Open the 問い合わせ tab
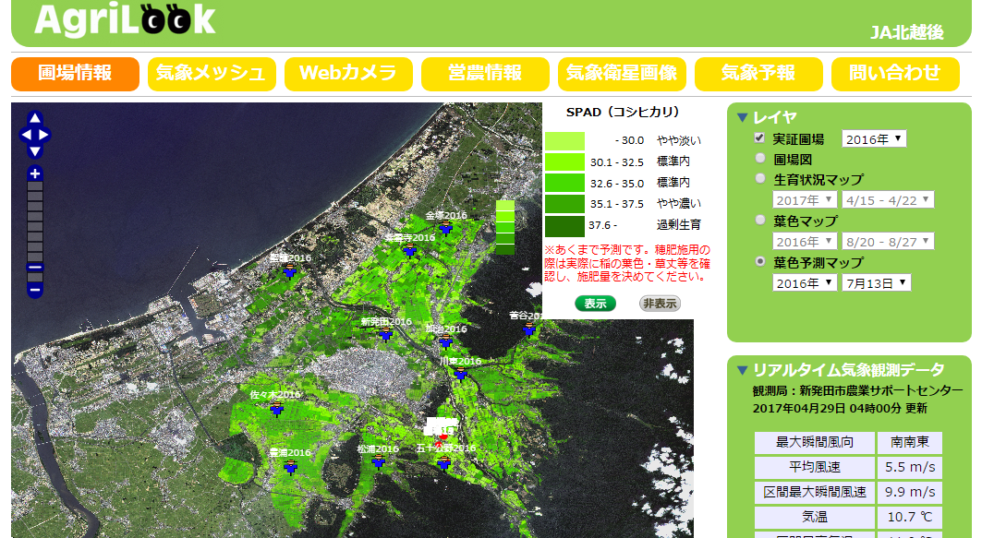This screenshot has width=982, height=538. (895, 74)
